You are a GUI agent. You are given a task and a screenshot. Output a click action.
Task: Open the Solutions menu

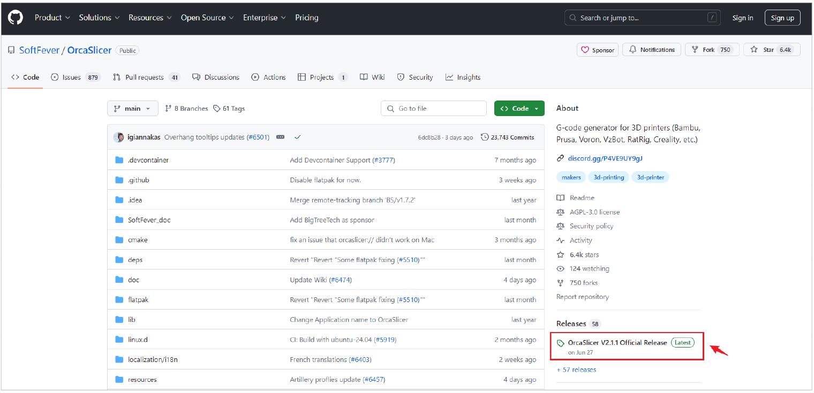(x=99, y=18)
